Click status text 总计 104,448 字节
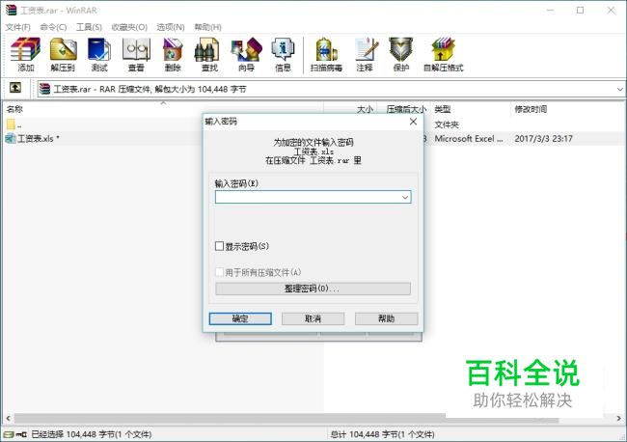The height and width of the screenshot is (442, 627). [382, 434]
